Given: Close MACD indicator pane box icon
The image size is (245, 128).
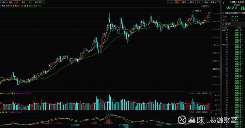Looking at the screenshot, I should tap(210, 112).
